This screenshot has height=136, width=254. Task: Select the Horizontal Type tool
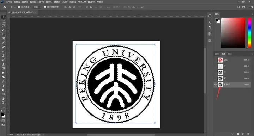(3, 86)
